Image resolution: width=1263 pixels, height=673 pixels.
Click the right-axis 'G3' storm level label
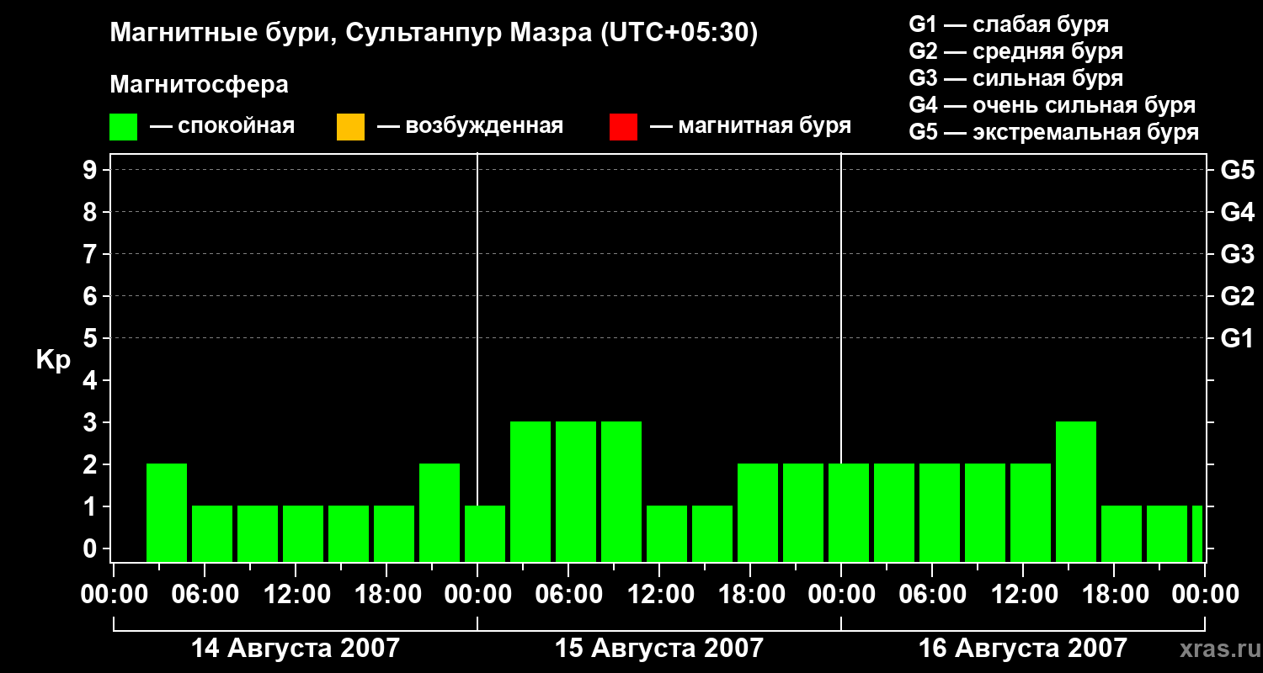(1237, 254)
